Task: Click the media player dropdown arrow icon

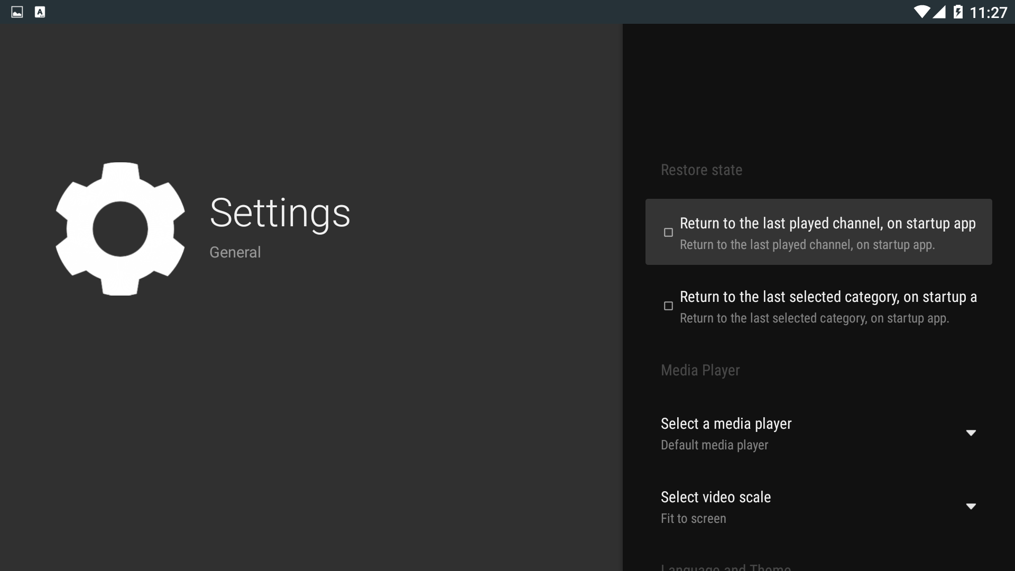Action: pyautogui.click(x=971, y=432)
